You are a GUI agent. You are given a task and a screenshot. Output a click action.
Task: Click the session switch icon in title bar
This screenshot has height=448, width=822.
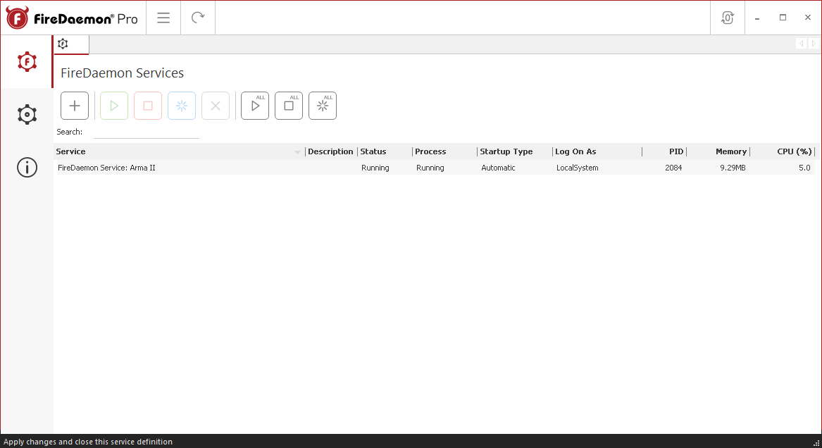(727, 18)
